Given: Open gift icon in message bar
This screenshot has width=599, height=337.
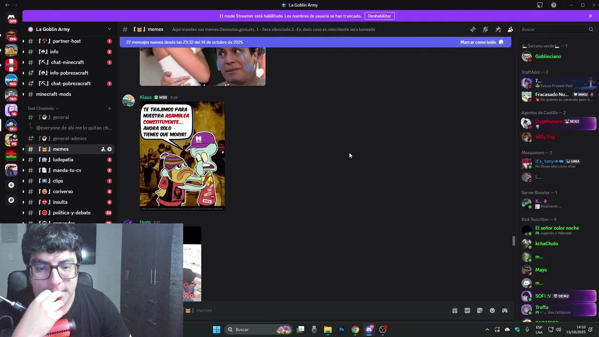Looking at the screenshot, I should pyautogui.click(x=454, y=310).
